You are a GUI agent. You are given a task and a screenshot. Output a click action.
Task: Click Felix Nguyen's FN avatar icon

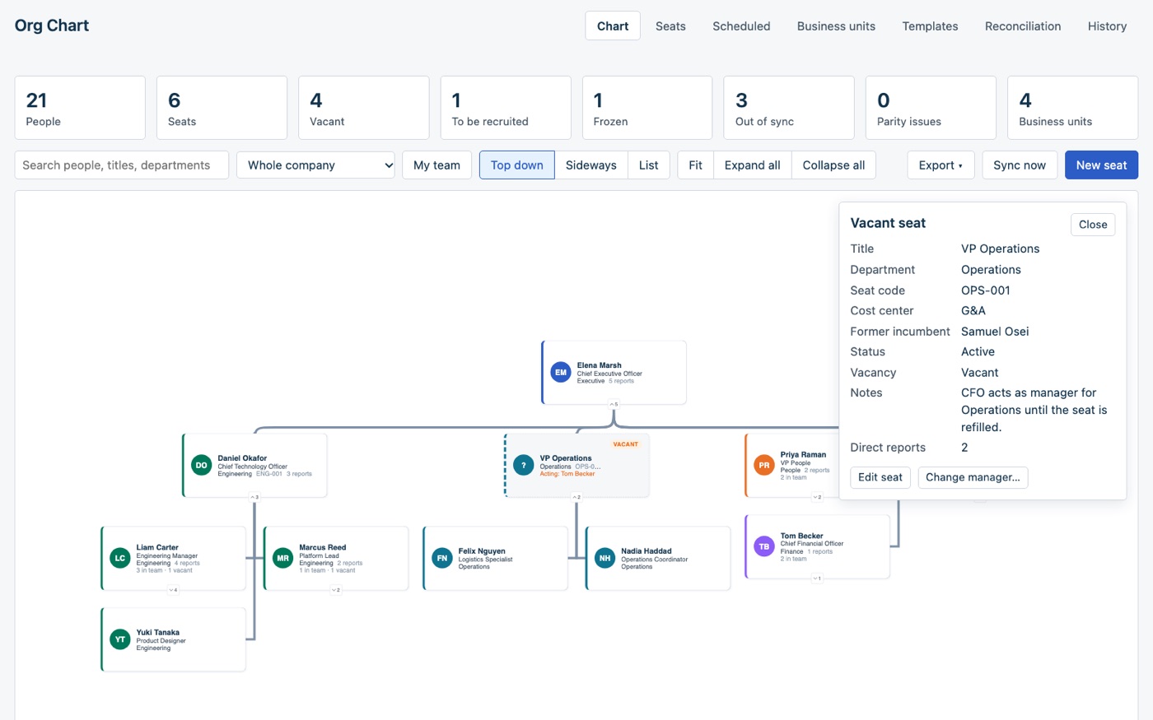[x=442, y=558]
